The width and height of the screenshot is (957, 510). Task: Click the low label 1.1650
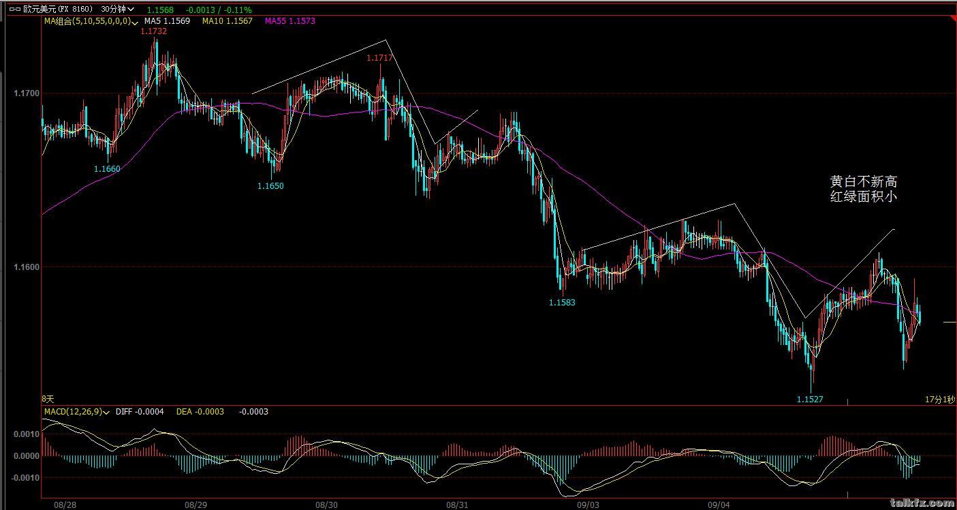click(x=270, y=185)
